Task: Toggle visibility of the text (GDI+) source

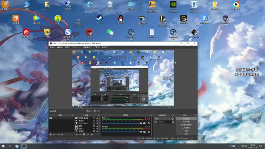Action: click(x=94, y=123)
